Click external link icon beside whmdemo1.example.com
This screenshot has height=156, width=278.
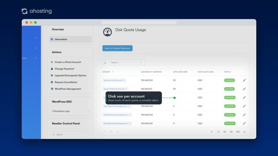click(x=129, y=106)
